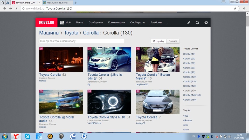Go forward with browser forward arrow

pyautogui.click(x=10, y=8)
